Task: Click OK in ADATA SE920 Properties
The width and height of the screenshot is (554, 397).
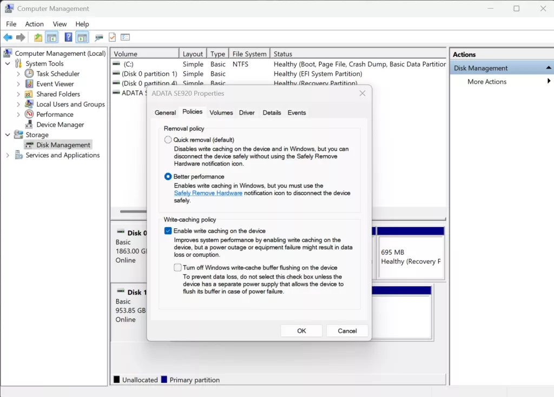Action: click(301, 330)
